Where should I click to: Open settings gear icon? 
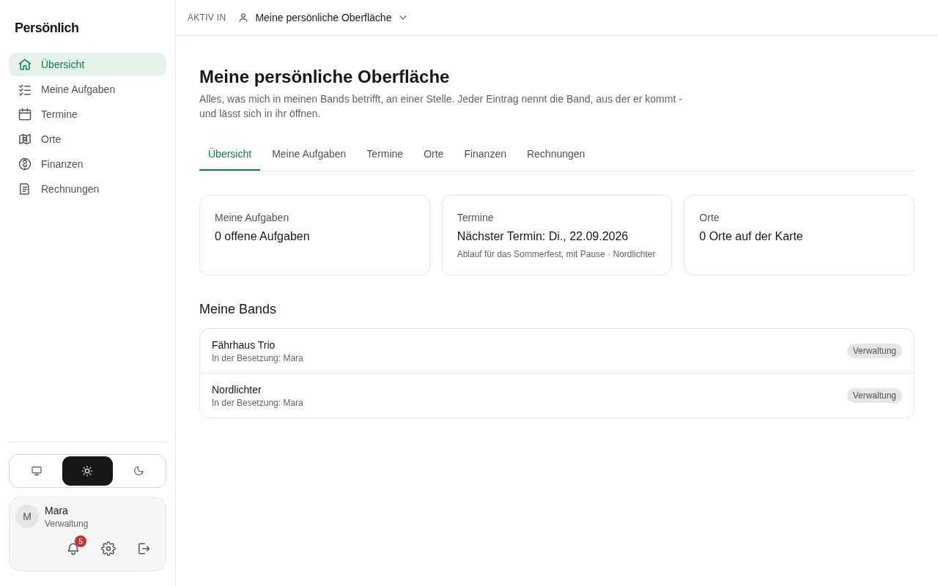108,549
